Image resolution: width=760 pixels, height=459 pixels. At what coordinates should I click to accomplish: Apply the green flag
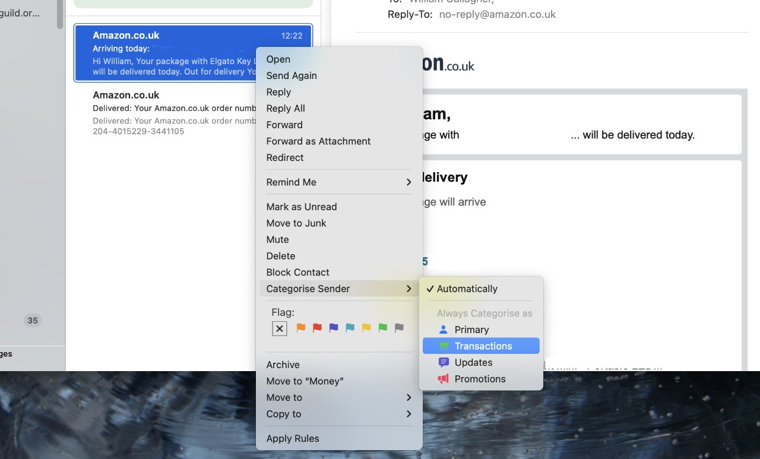point(383,328)
